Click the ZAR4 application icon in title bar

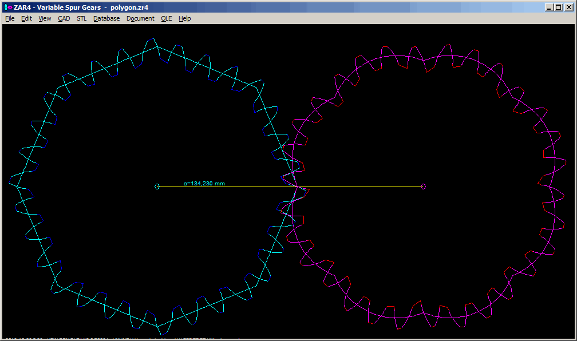click(x=8, y=7)
